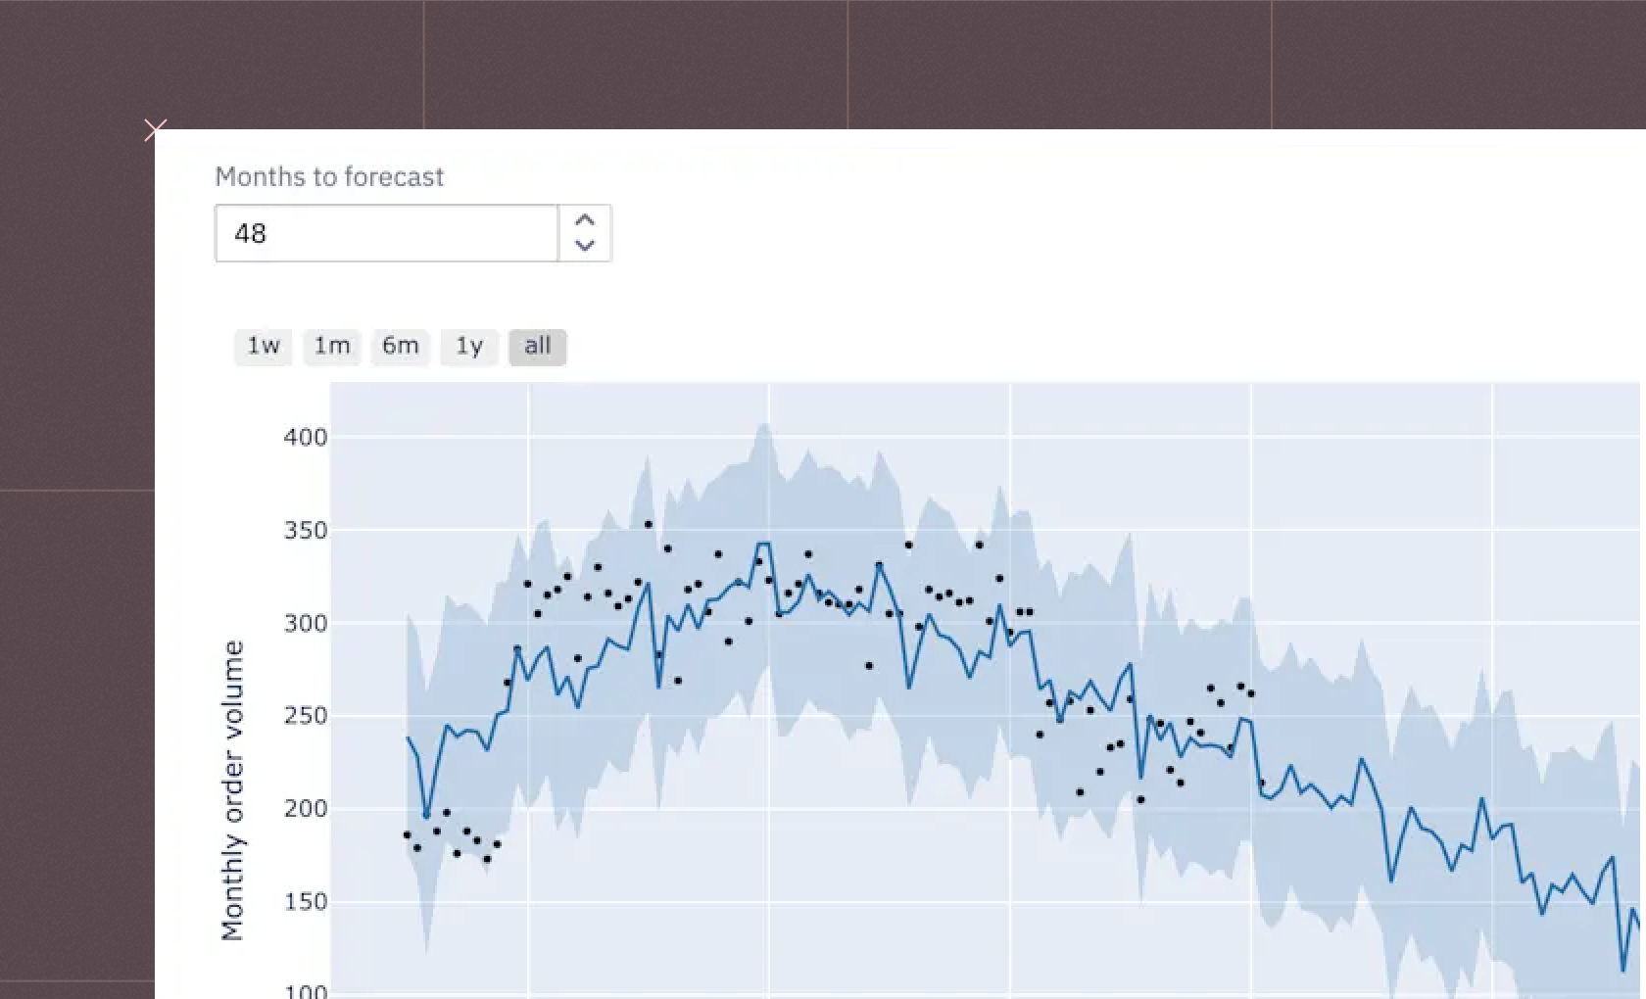Select the value 48 in the input box
Screen dimensions: 1646x999
(x=253, y=233)
